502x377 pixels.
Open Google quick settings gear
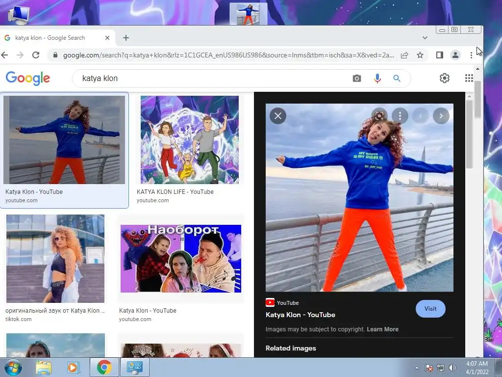tap(444, 78)
